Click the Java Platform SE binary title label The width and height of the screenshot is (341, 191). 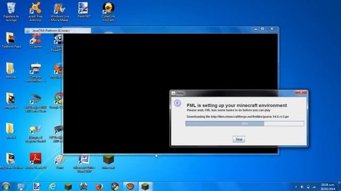coord(51,31)
